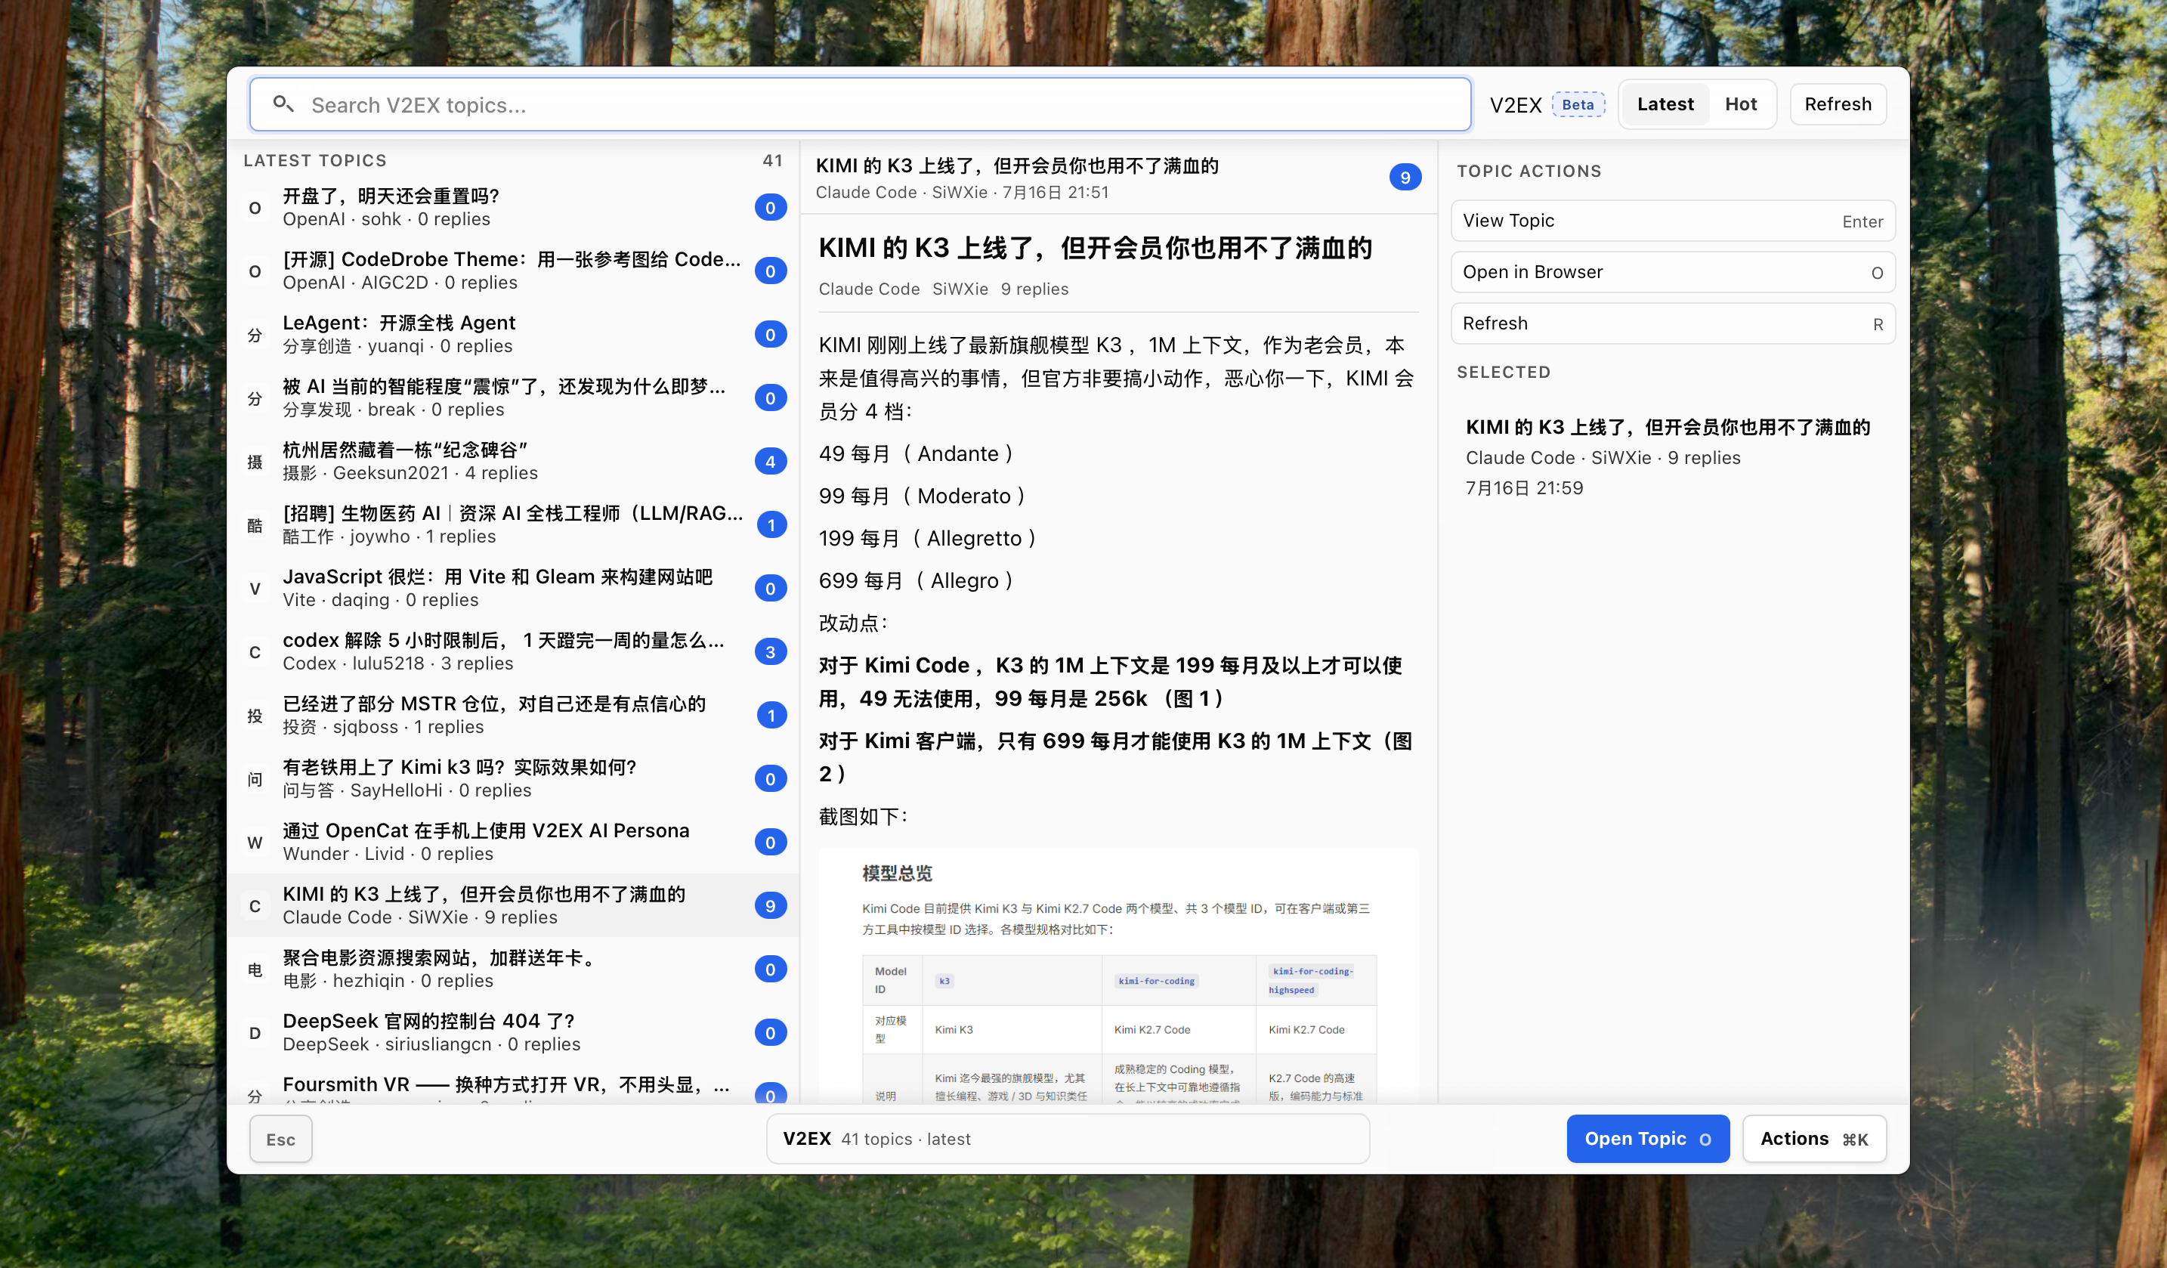The image size is (2167, 1268).
Task: Open the Actions menu button
Action: pyautogui.click(x=1813, y=1139)
